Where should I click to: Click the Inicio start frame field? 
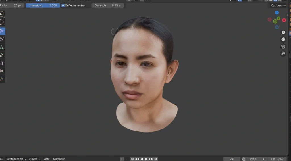(x=257, y=159)
